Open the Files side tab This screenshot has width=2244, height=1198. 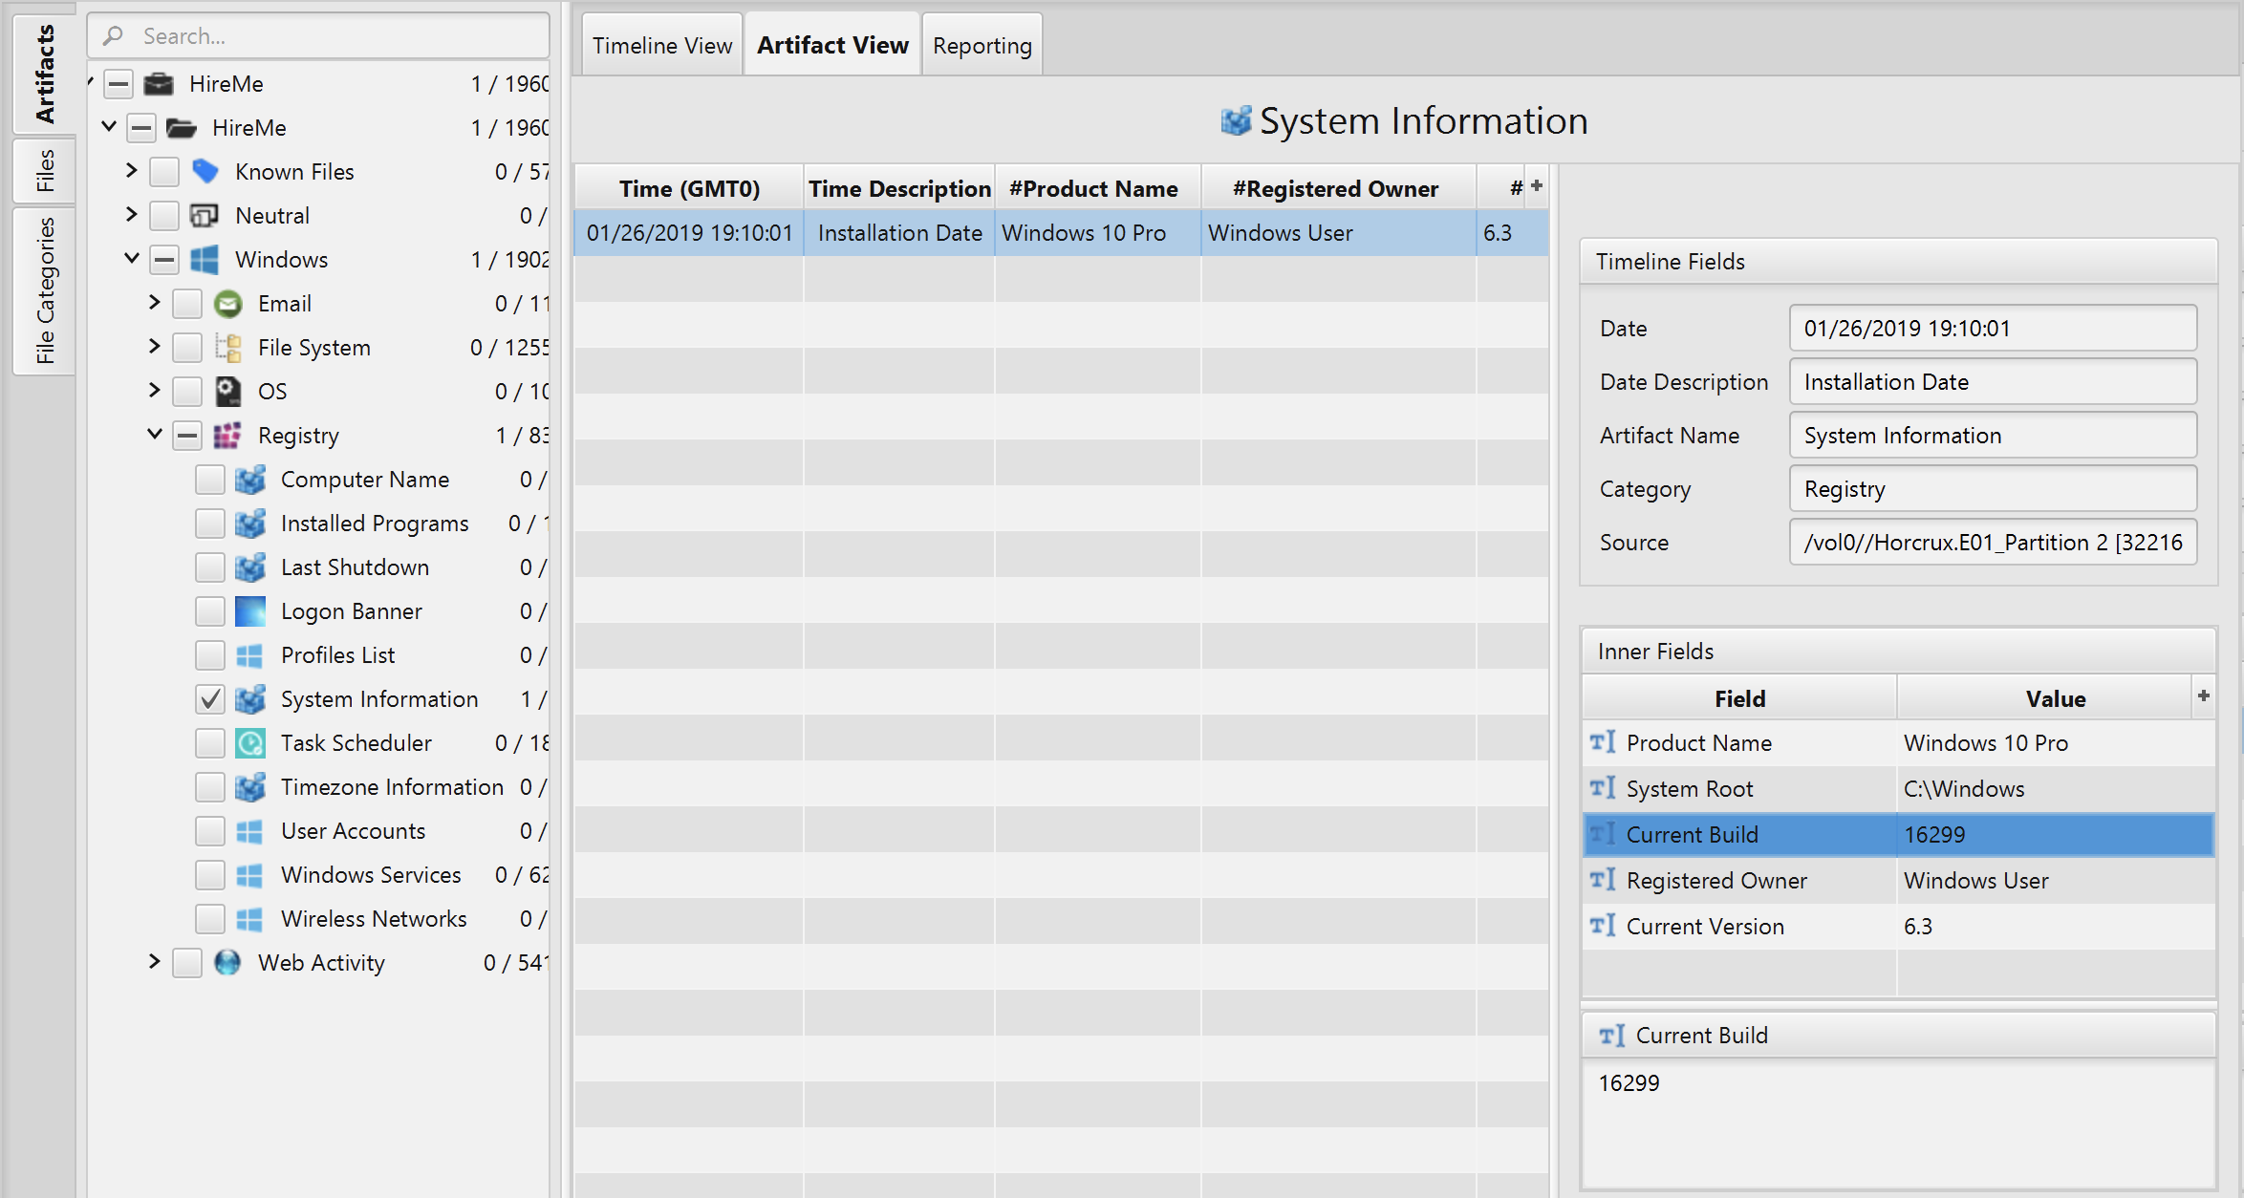click(44, 170)
